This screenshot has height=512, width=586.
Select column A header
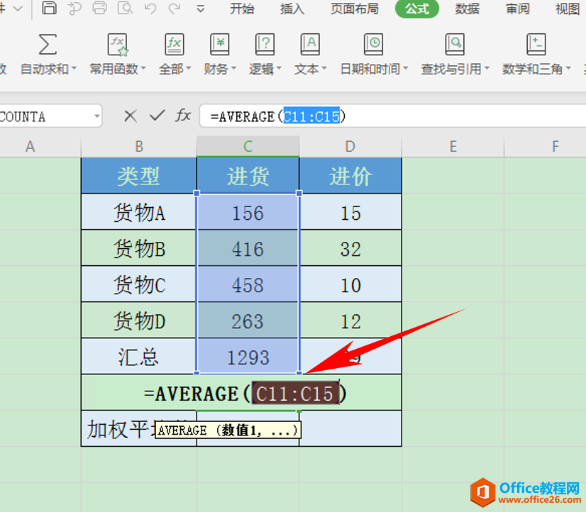point(40,146)
